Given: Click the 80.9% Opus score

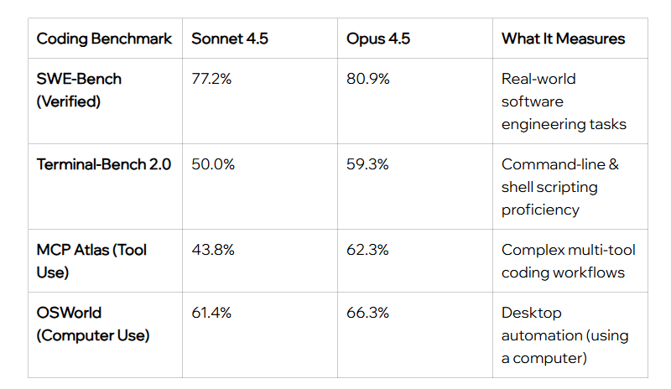Looking at the screenshot, I should pos(367,79).
